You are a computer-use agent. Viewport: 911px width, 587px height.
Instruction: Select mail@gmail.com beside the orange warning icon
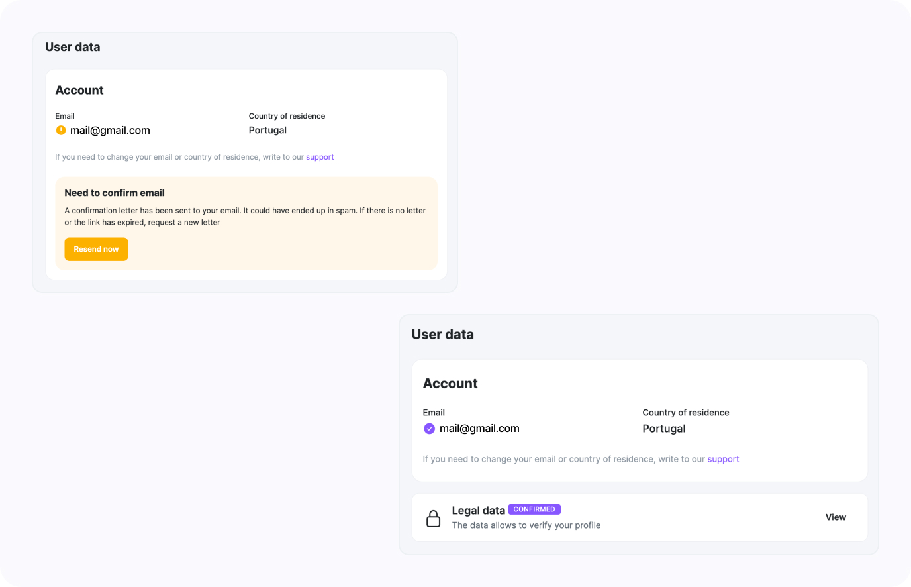(x=110, y=131)
